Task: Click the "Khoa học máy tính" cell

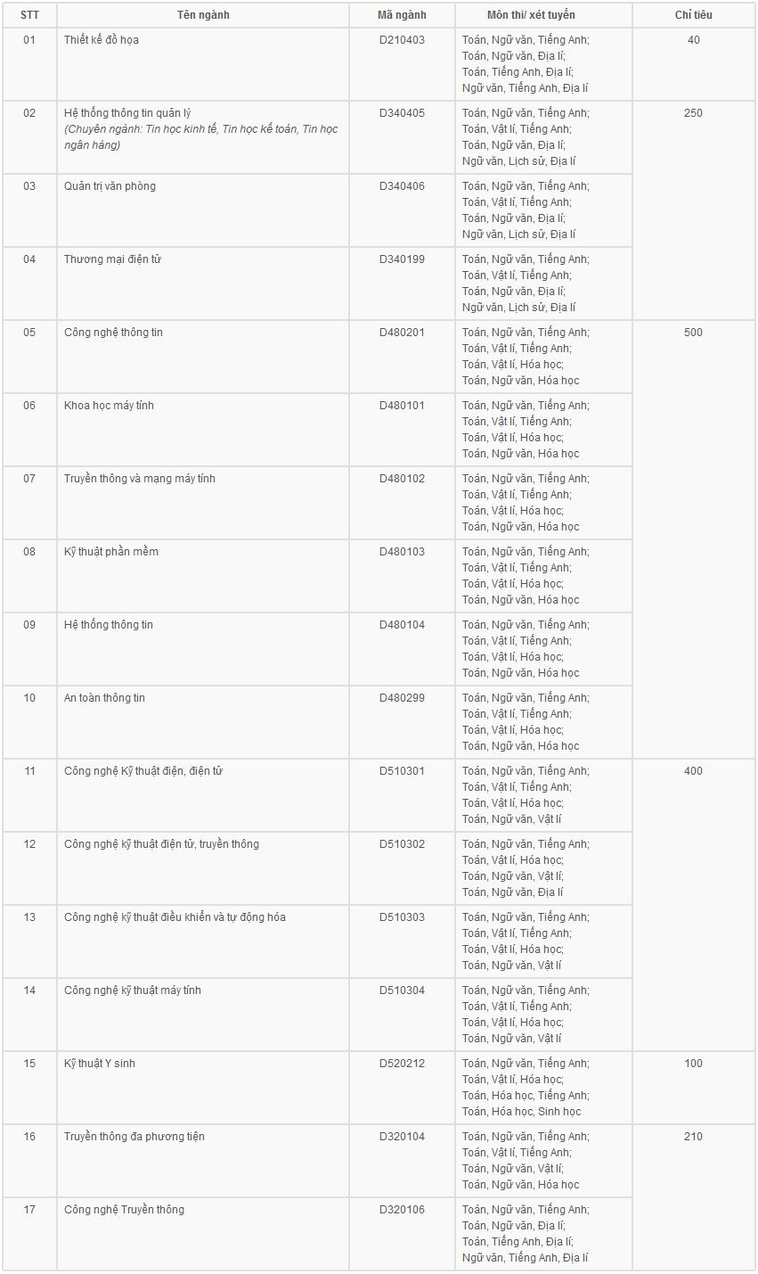Action: point(109,406)
